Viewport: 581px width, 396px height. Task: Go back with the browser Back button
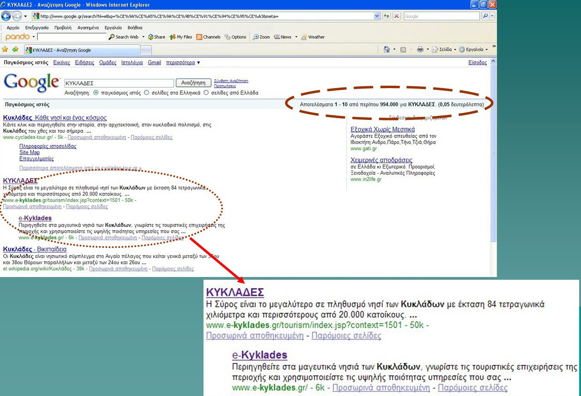pos(6,16)
